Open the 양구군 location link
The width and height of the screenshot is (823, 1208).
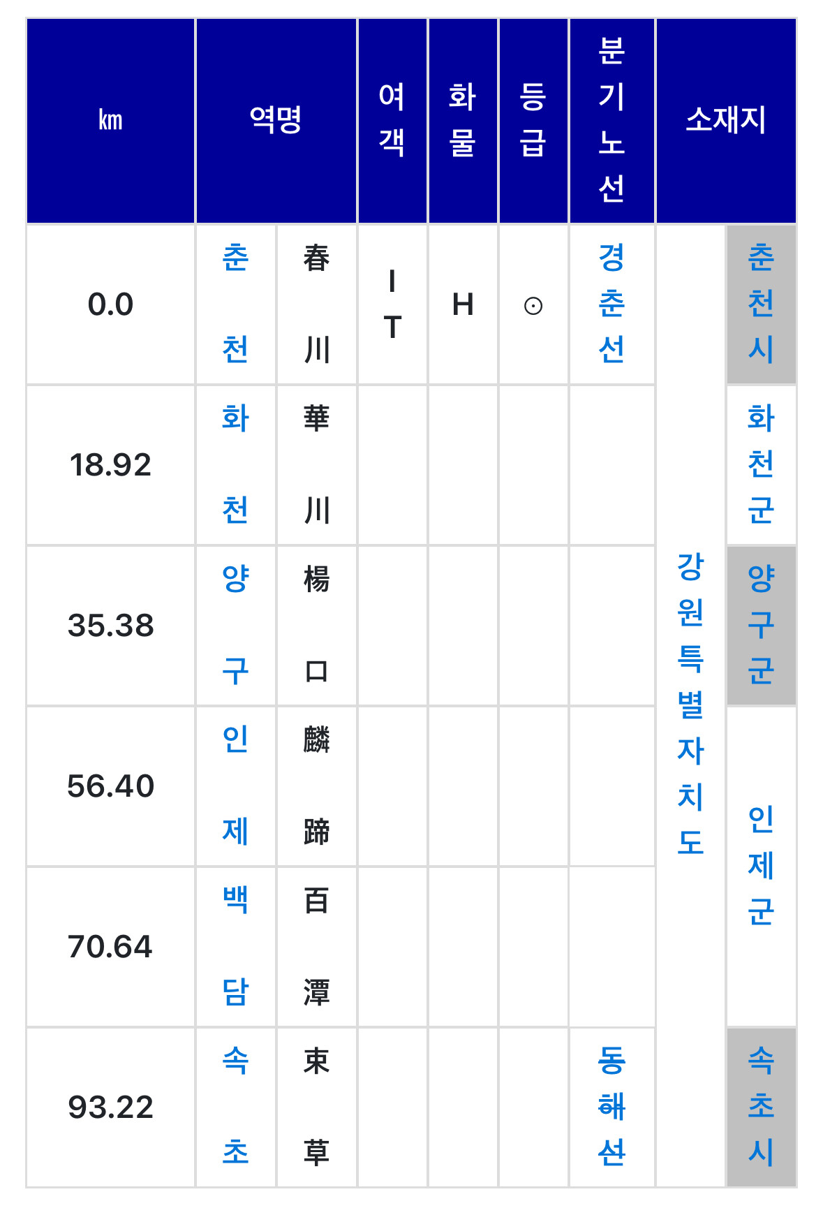click(761, 625)
